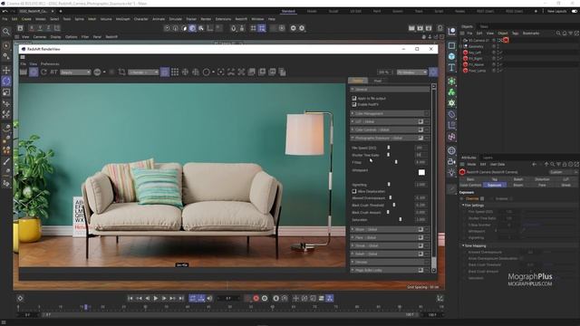Click the light bulb icon in right palette

click(451, 173)
